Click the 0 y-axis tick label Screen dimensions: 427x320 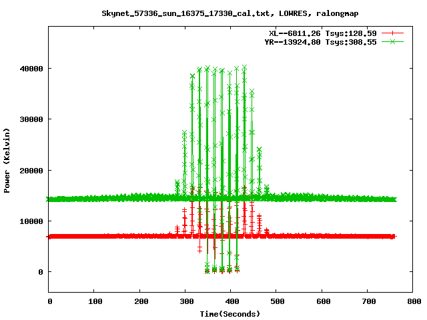click(x=41, y=272)
